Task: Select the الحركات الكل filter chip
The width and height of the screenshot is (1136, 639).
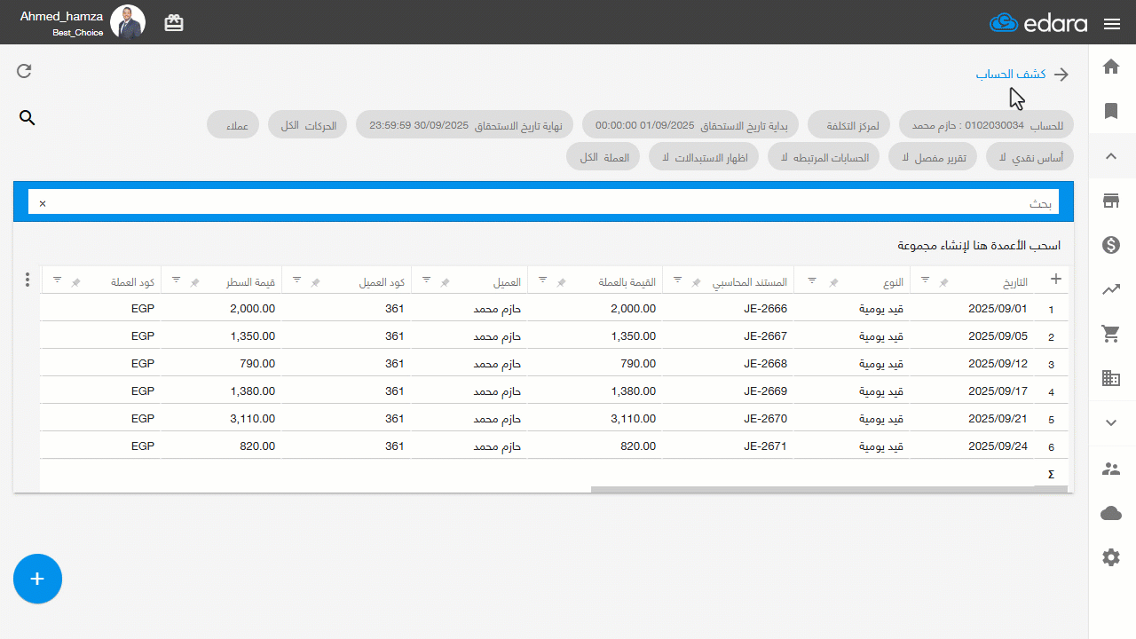Action: tap(309, 125)
